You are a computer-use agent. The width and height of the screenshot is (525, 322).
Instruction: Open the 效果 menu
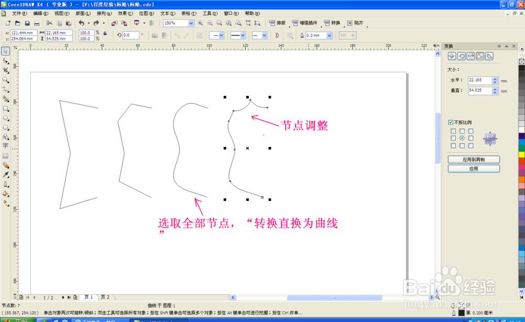[x=124, y=13]
